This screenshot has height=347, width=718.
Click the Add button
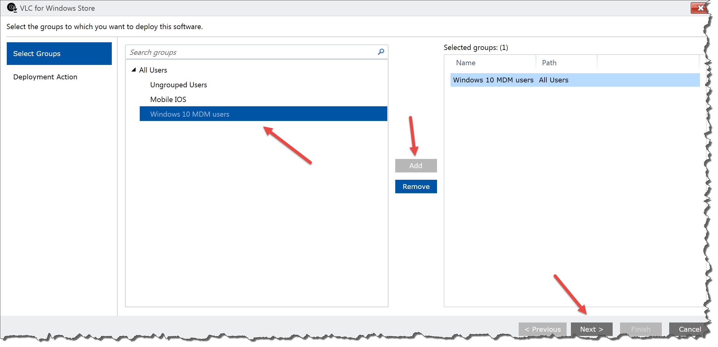(416, 165)
